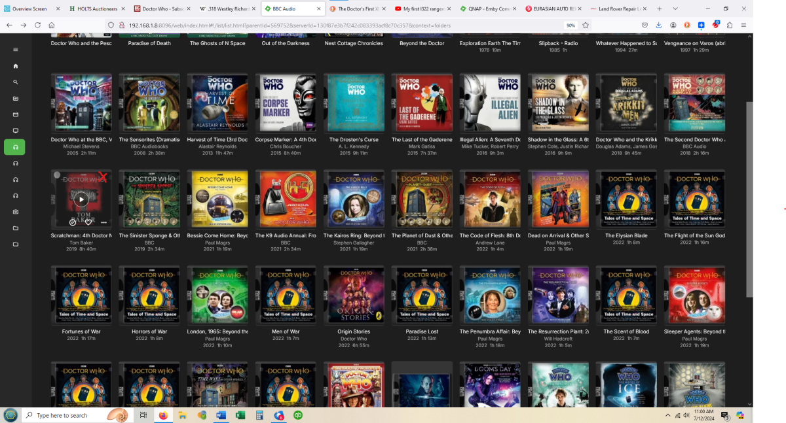Click Alastair Reynolds author link
786x423 pixels.
pos(217,146)
